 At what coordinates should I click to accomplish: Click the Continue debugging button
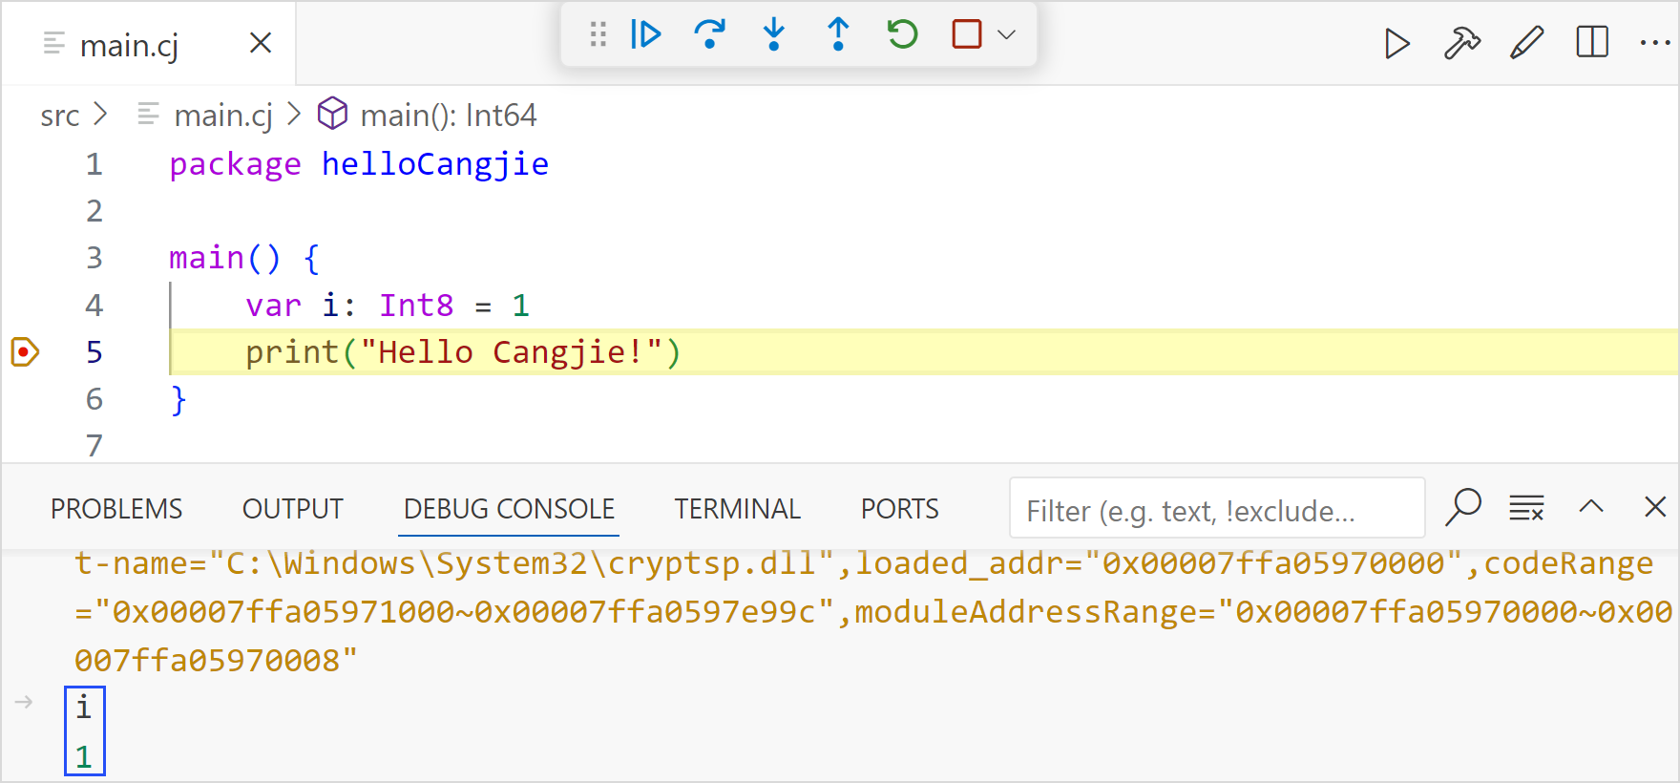646,35
